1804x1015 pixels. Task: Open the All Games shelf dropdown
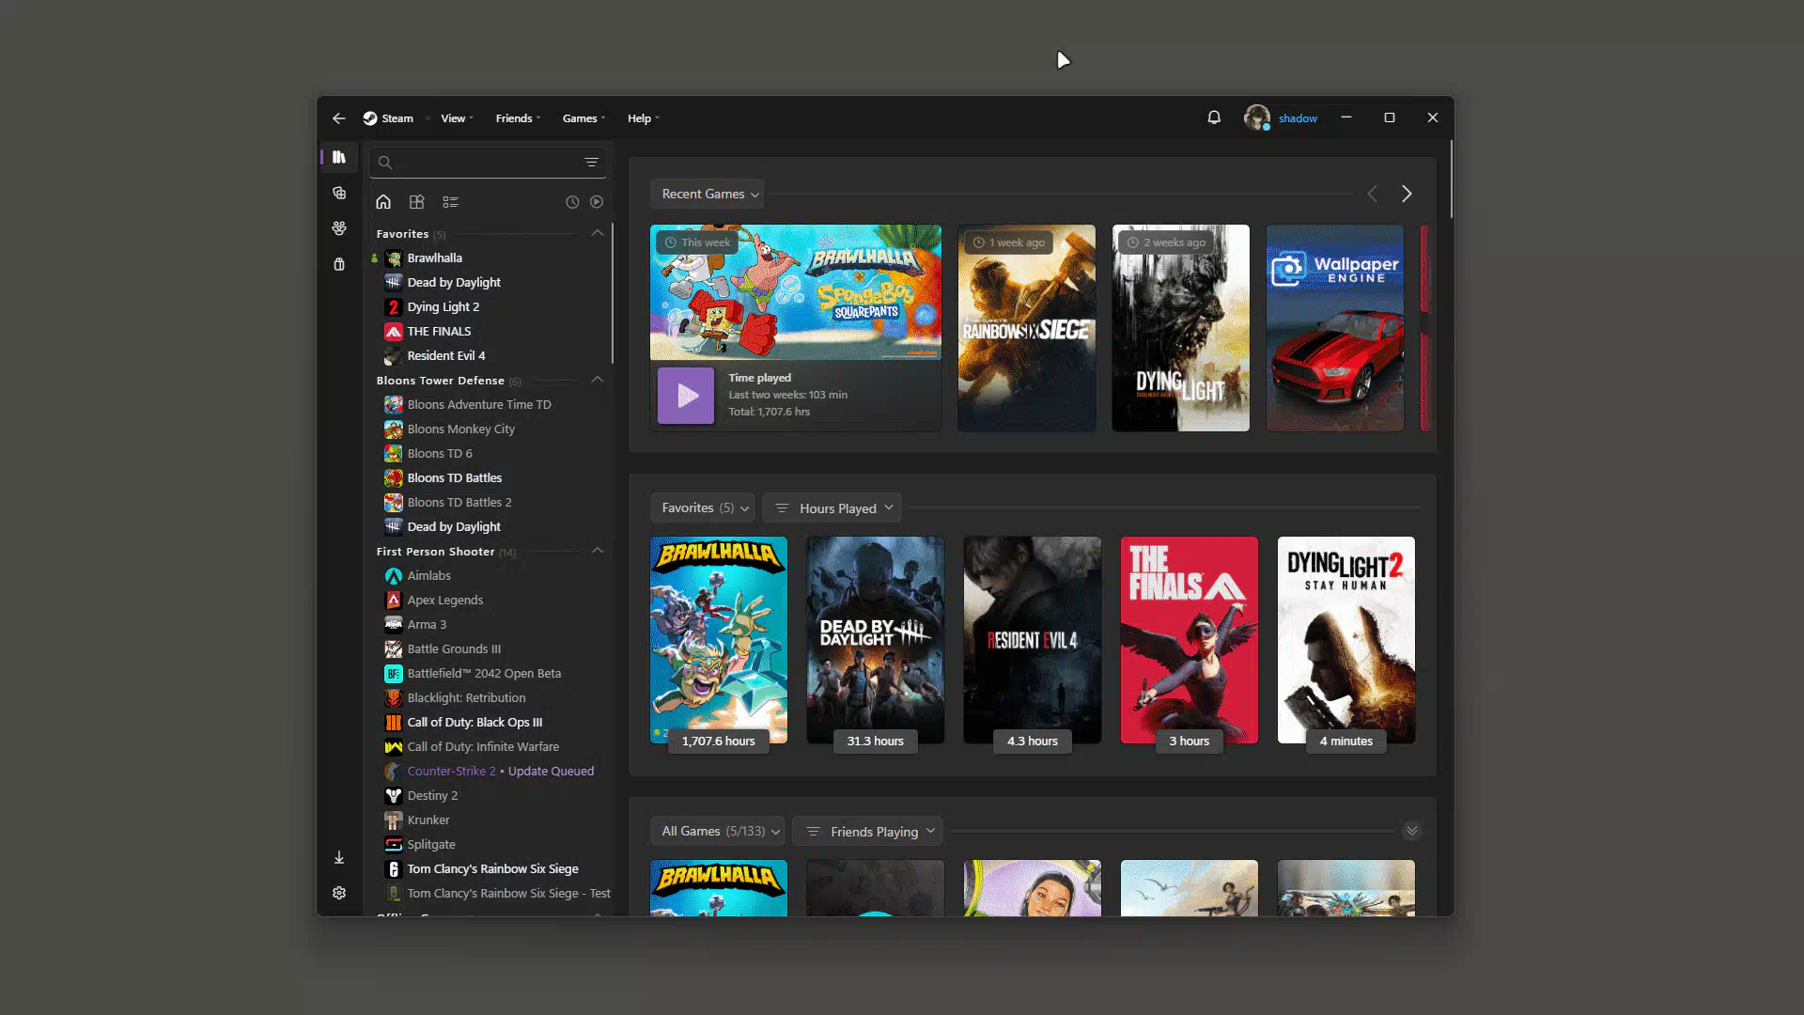(x=718, y=831)
